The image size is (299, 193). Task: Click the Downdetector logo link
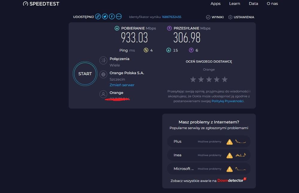232,180
